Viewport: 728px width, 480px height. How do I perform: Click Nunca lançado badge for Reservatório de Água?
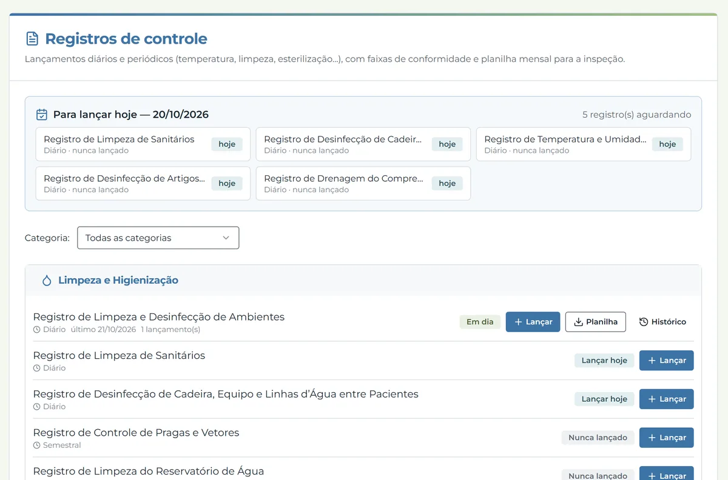click(598, 475)
